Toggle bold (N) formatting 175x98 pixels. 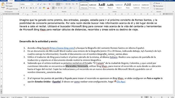click(x=21, y=8)
